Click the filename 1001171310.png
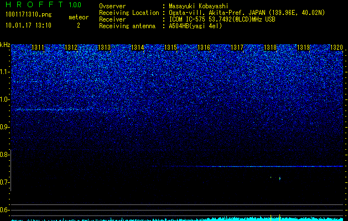348x221 pixels. coord(29,15)
